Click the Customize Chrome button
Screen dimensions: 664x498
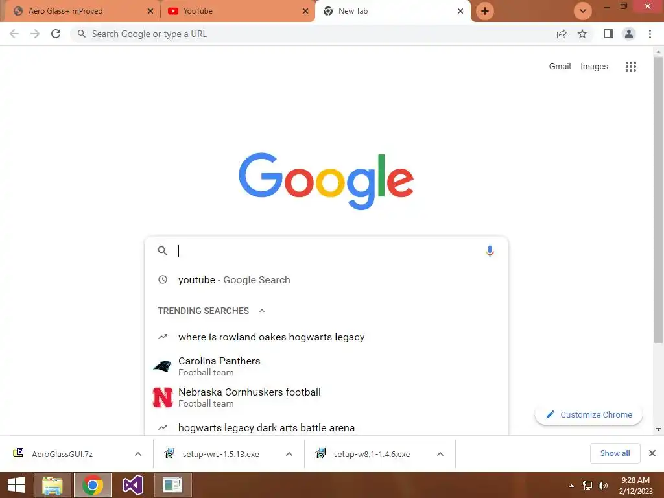pos(589,414)
